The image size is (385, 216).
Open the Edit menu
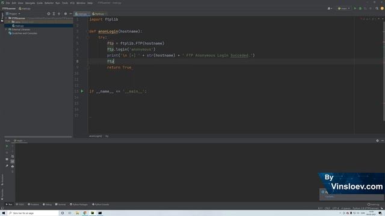14,3
